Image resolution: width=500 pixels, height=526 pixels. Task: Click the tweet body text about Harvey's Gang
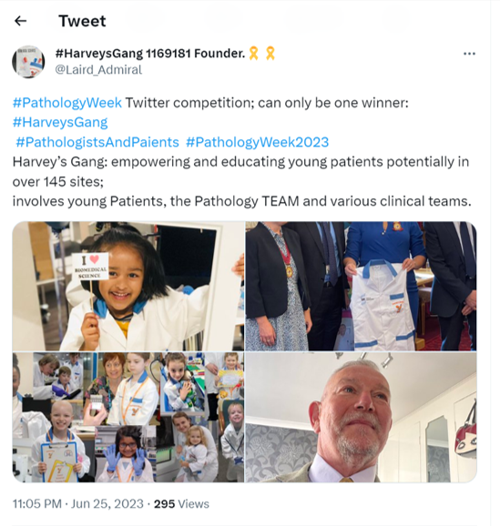241,181
